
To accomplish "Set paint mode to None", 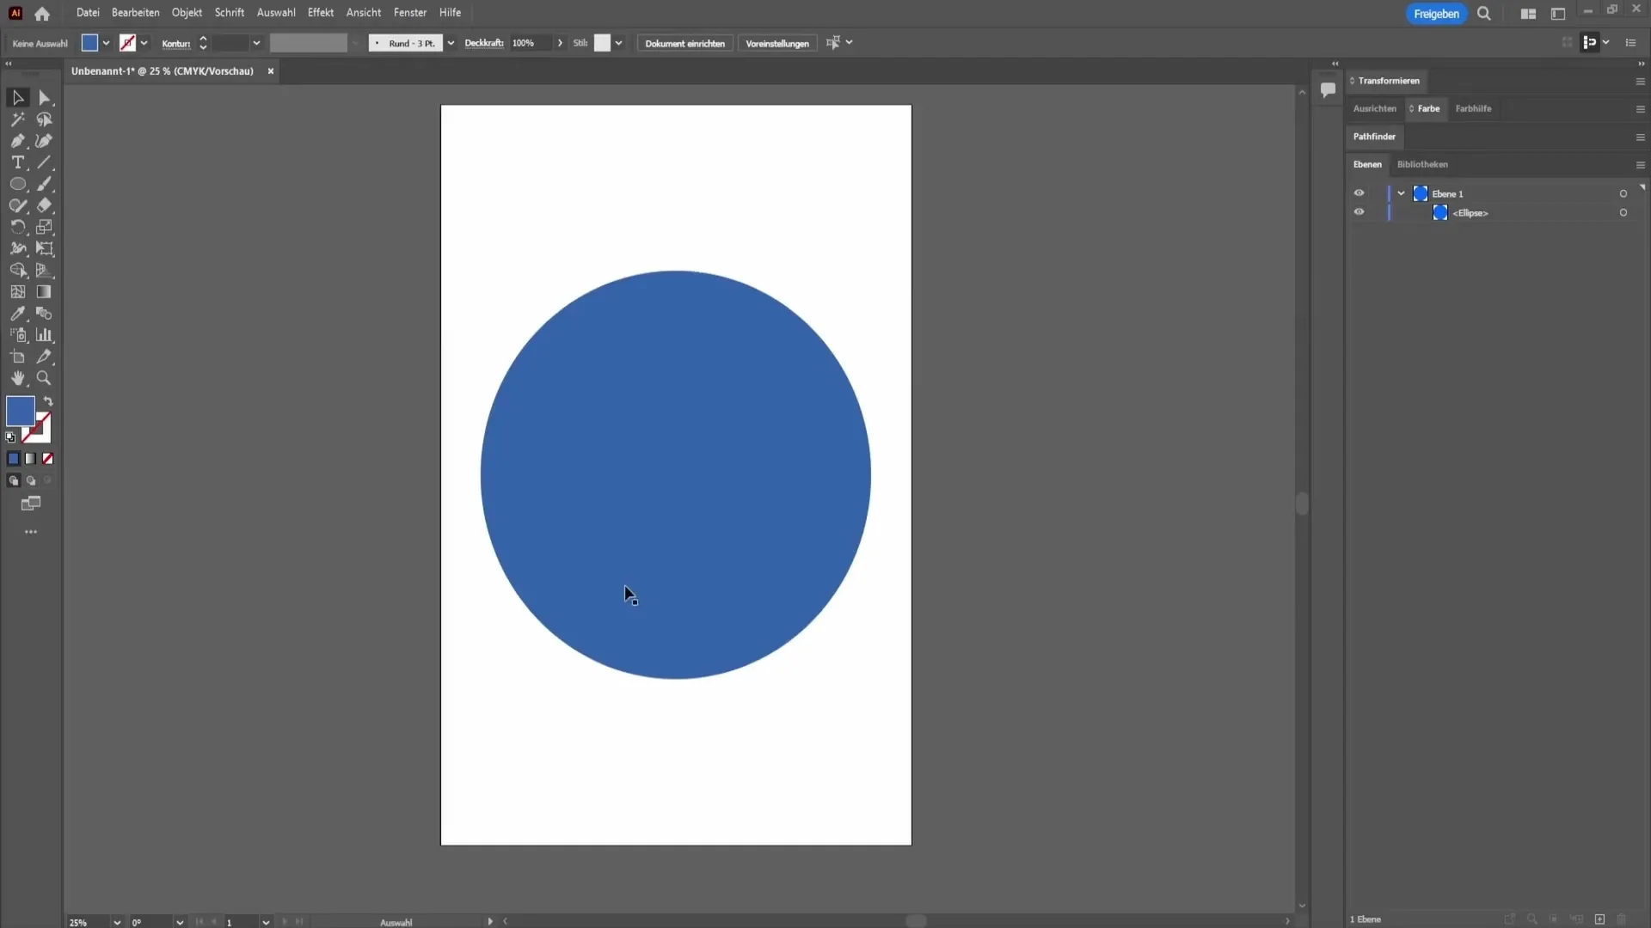I will 48,459.
